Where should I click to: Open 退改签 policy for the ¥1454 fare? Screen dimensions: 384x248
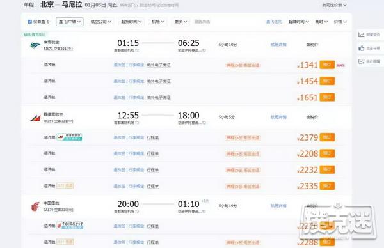point(120,81)
